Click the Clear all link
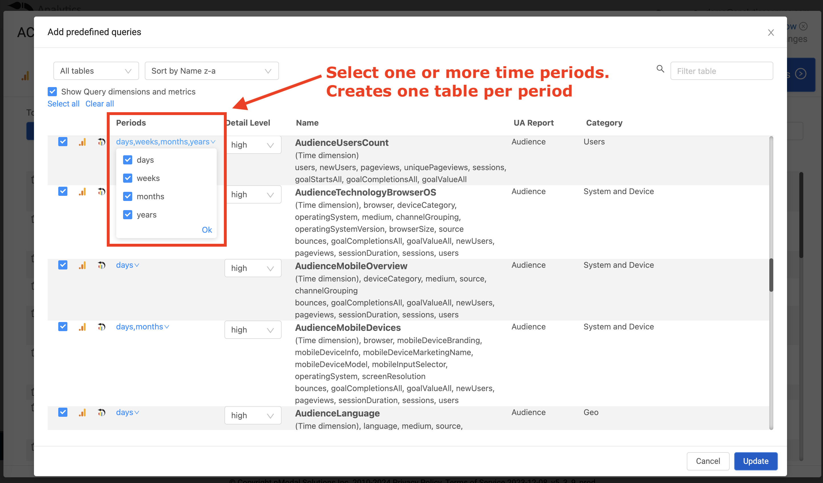Image resolution: width=823 pixels, height=483 pixels. click(x=100, y=104)
